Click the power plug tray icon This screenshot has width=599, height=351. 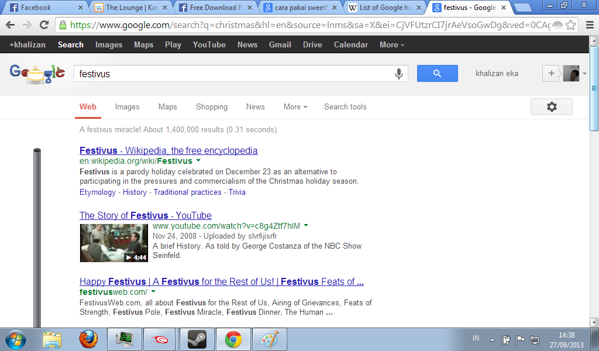[506, 339]
